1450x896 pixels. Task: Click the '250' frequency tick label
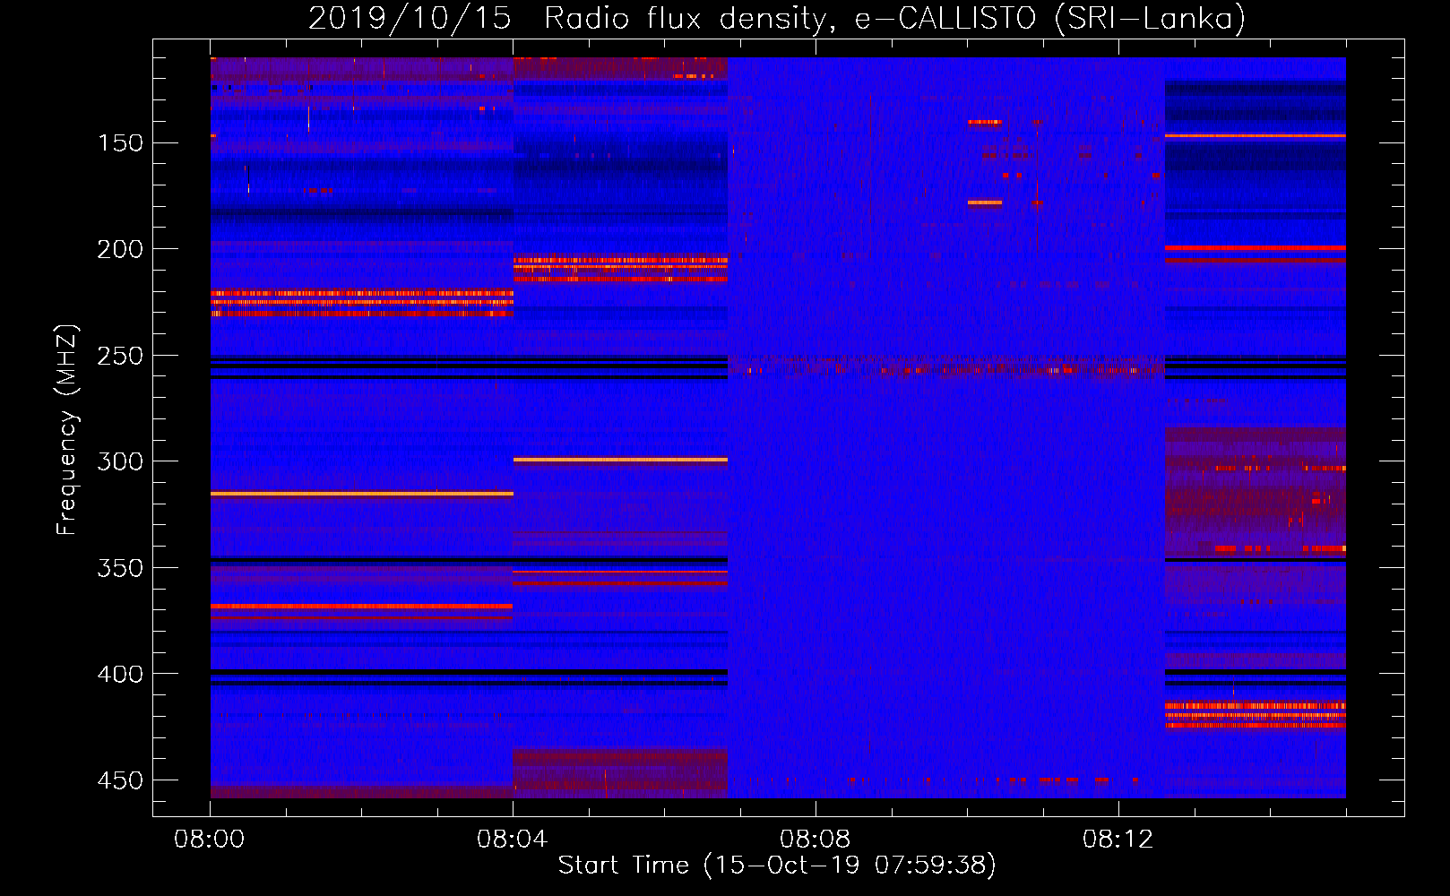[x=120, y=356]
